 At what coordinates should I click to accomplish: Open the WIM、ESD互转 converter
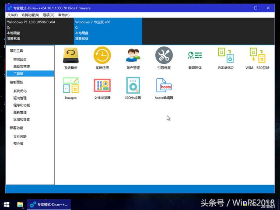click(x=257, y=58)
